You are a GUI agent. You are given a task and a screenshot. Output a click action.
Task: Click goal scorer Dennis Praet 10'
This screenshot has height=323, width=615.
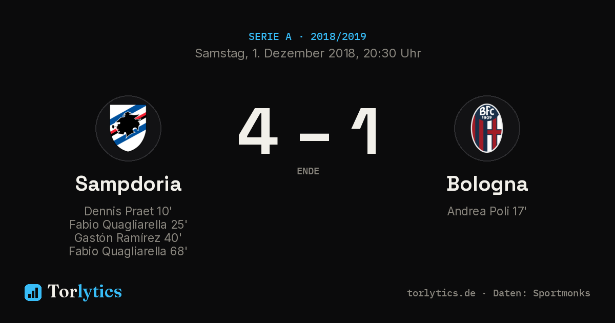pyautogui.click(x=128, y=211)
